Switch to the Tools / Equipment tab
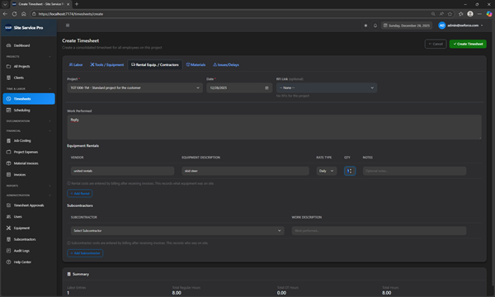Image resolution: width=495 pixels, height=297 pixels. coord(107,64)
